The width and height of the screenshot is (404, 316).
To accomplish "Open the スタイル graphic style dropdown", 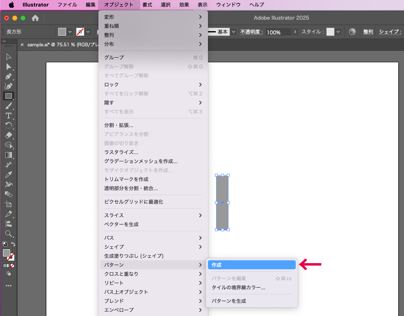I will click(338, 32).
